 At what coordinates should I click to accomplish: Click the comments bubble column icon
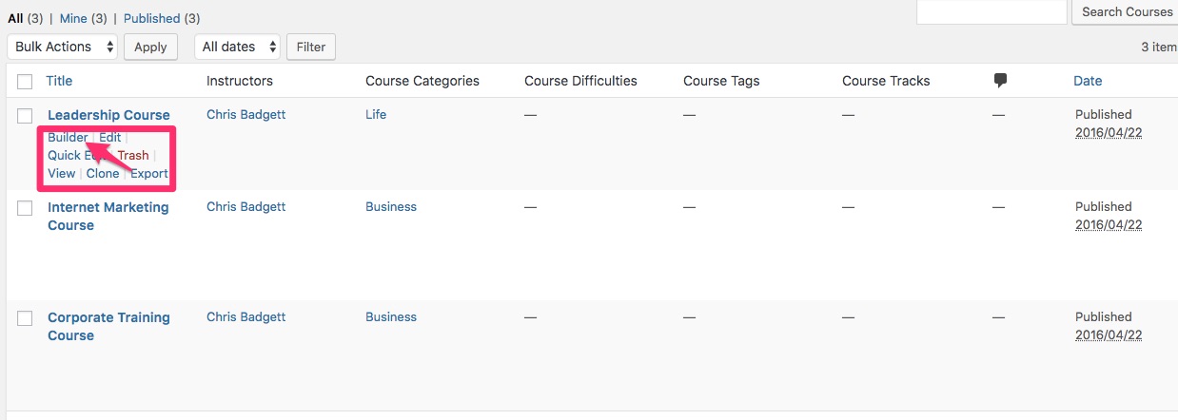[999, 81]
